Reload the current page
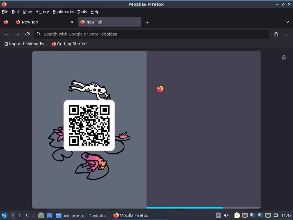The image size is (293, 220). click(27, 34)
